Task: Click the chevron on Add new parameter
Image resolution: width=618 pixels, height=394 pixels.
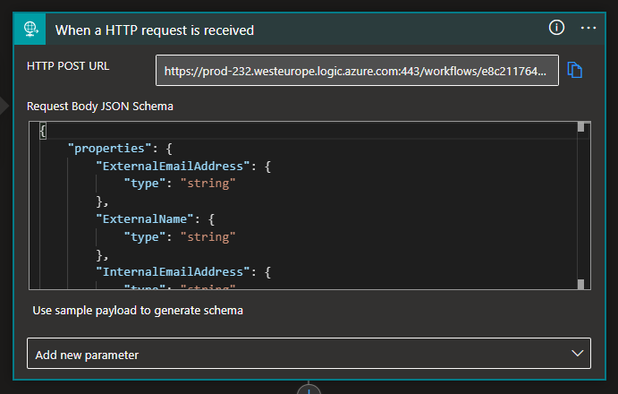Action: [x=573, y=354]
